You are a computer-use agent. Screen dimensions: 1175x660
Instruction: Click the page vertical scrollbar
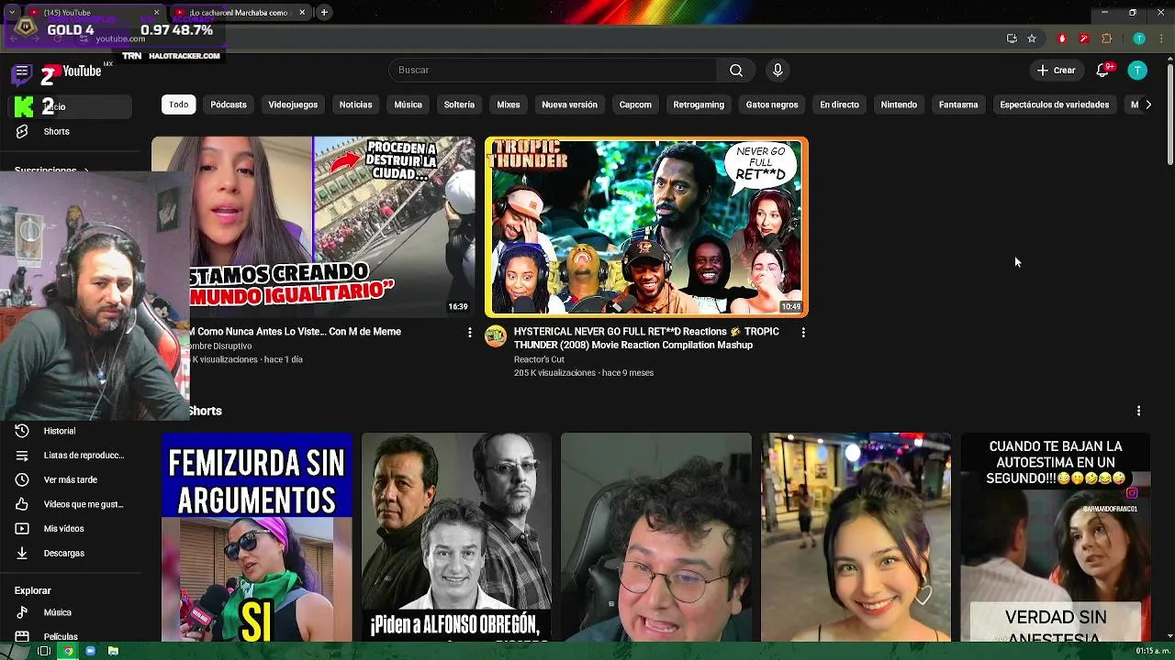pyautogui.click(x=1169, y=115)
